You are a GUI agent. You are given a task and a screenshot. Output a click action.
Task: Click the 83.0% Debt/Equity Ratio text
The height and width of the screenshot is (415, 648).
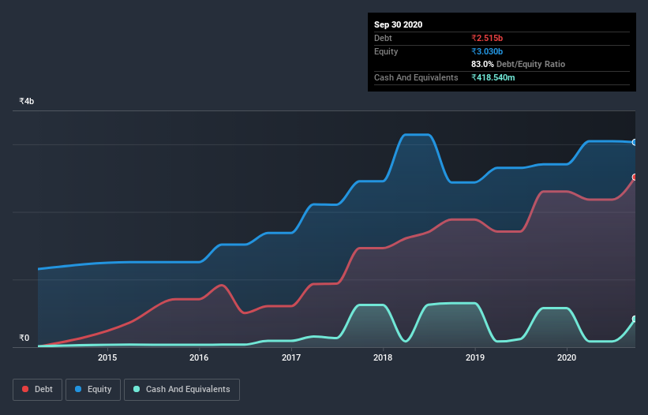518,64
